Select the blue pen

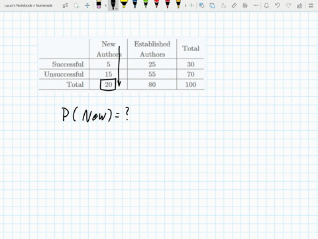[x=134, y=5]
